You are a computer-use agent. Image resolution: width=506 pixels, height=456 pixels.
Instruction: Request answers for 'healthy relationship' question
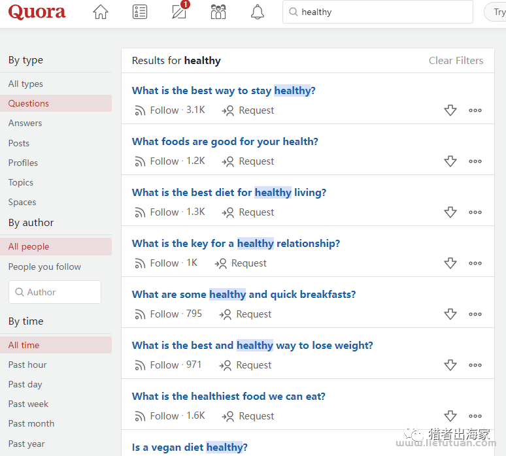[241, 263]
